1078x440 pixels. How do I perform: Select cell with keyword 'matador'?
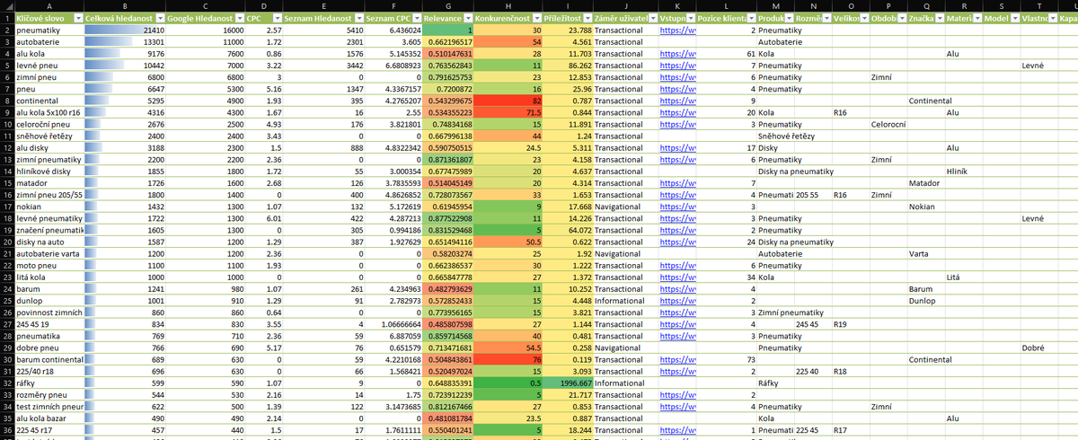coord(49,183)
